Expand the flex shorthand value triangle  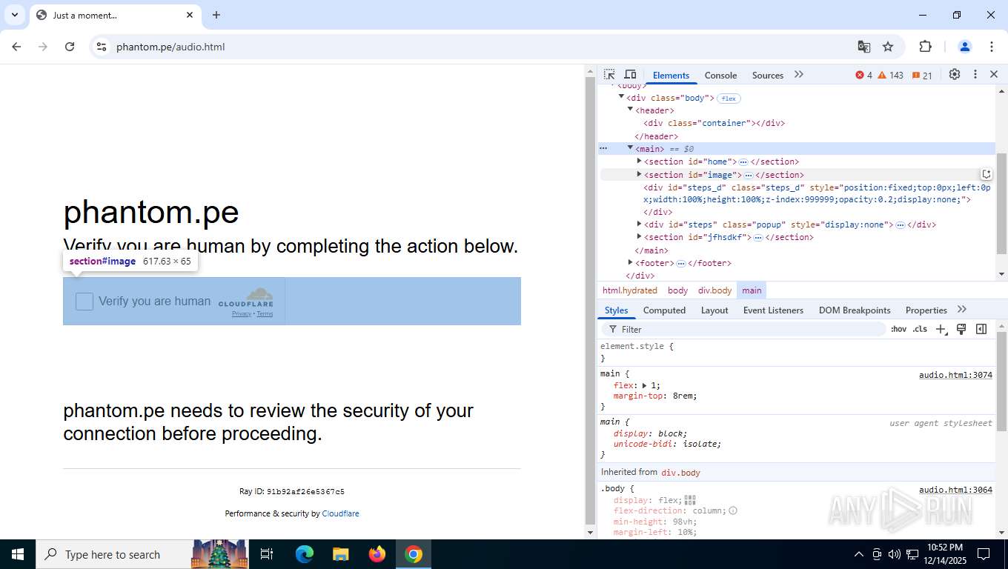click(x=644, y=386)
